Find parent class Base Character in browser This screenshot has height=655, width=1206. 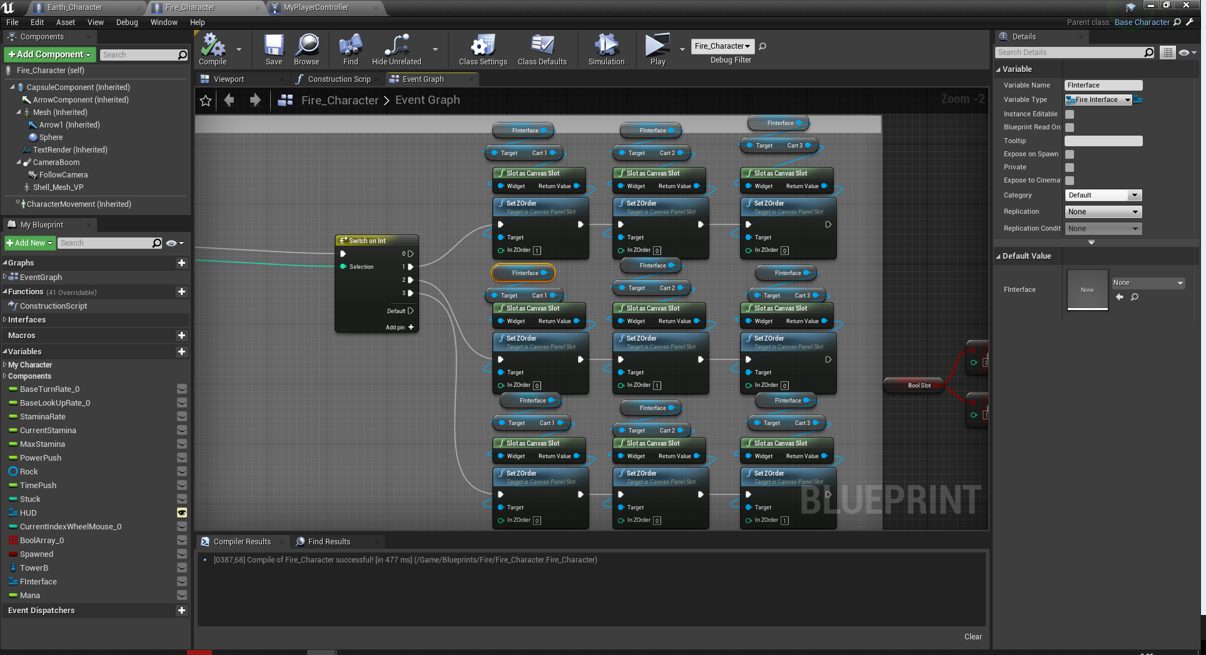click(1177, 22)
